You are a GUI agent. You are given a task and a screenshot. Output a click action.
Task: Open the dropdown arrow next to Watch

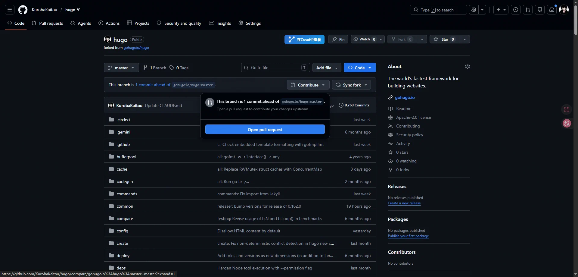click(381, 39)
